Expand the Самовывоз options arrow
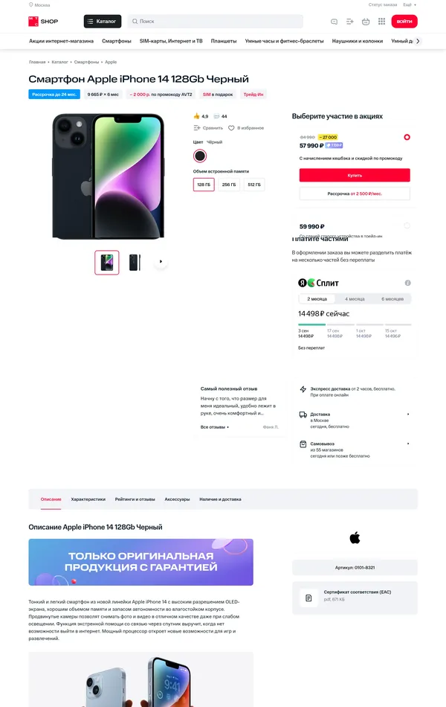 click(408, 444)
